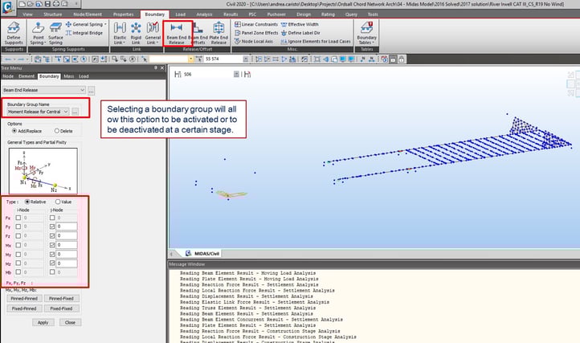
Task: Open the Elastic Link tool
Action: [120, 33]
